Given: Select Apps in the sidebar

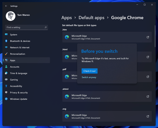Looking at the screenshot, I should pyautogui.click(x=27, y=60).
